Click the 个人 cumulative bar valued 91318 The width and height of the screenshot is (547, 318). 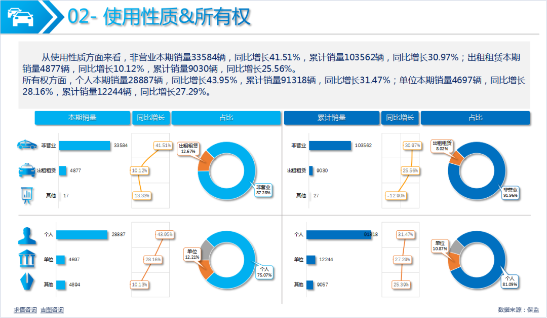339,234
